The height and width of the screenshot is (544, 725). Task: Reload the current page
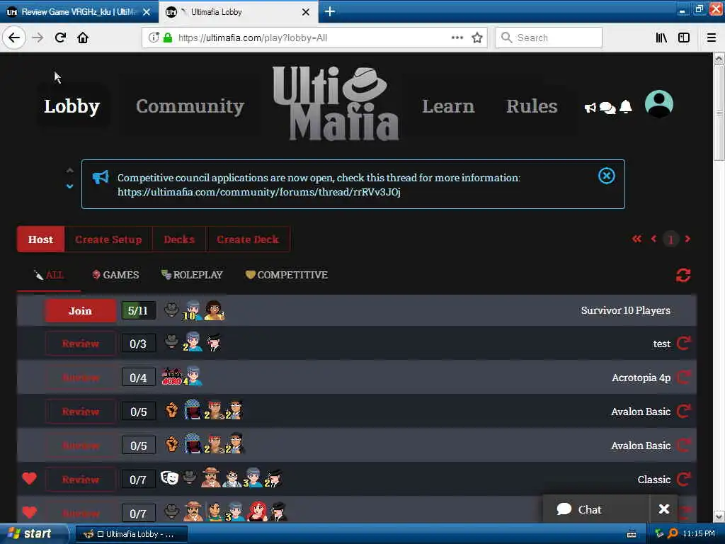[60, 38]
